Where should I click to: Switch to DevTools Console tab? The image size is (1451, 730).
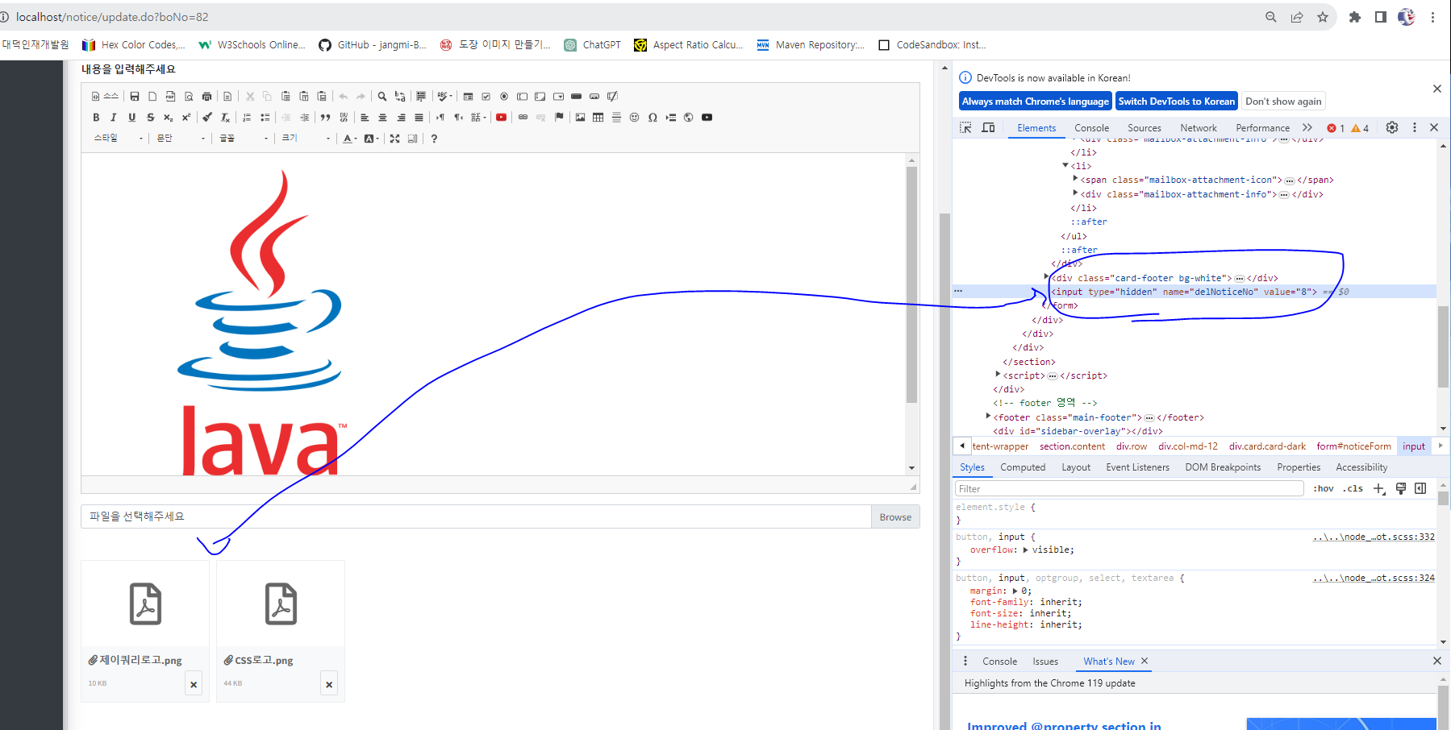(x=1091, y=128)
